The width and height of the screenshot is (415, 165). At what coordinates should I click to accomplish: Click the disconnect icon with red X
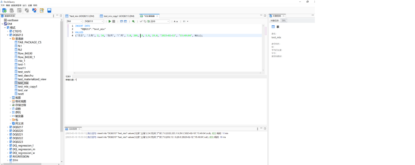tap(34, 11)
